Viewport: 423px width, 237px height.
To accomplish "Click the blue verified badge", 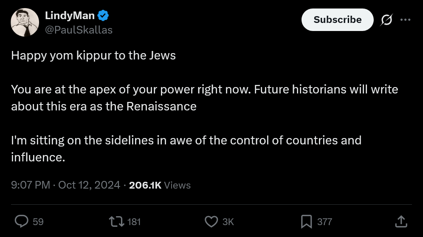I will click(x=103, y=15).
